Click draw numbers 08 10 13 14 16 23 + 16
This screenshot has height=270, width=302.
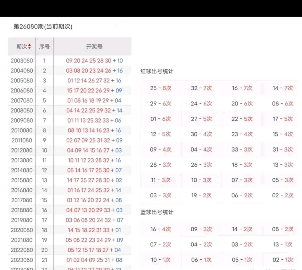tap(94, 131)
